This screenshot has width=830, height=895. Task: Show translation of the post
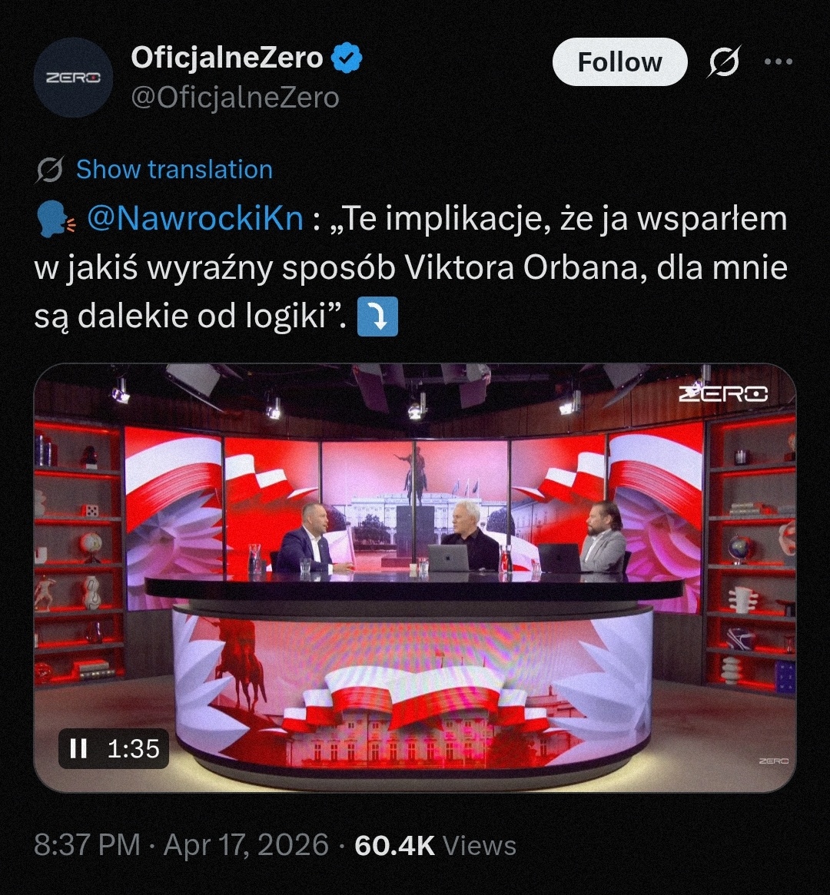click(174, 170)
